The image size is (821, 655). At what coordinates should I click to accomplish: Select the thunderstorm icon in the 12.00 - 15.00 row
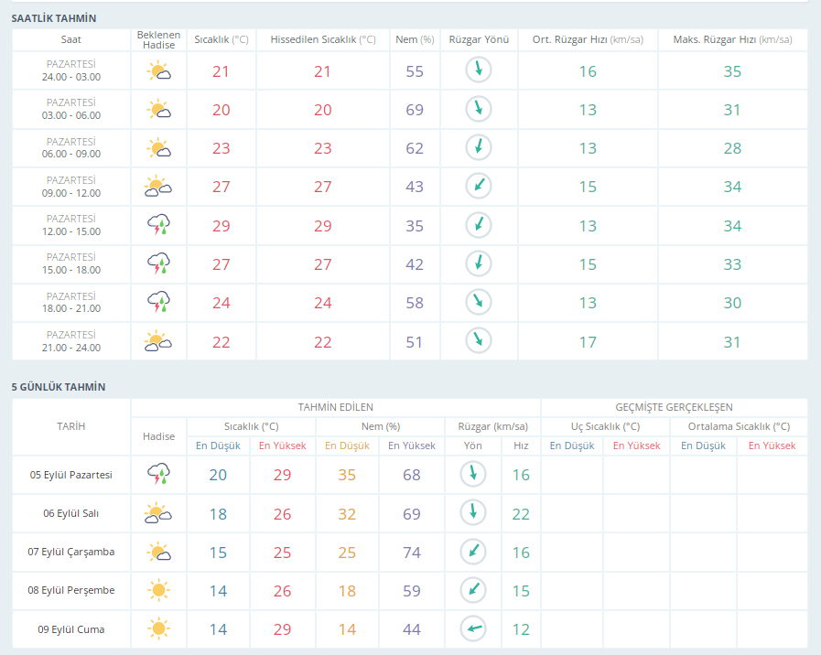[158, 225]
